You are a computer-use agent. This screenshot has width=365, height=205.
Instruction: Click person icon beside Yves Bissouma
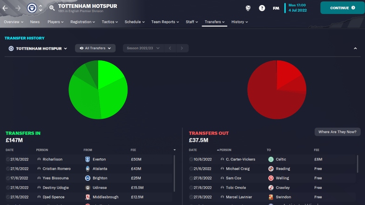(x=39, y=178)
